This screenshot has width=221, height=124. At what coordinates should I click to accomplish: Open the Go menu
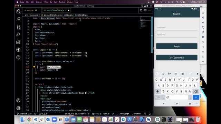click(51, 2)
